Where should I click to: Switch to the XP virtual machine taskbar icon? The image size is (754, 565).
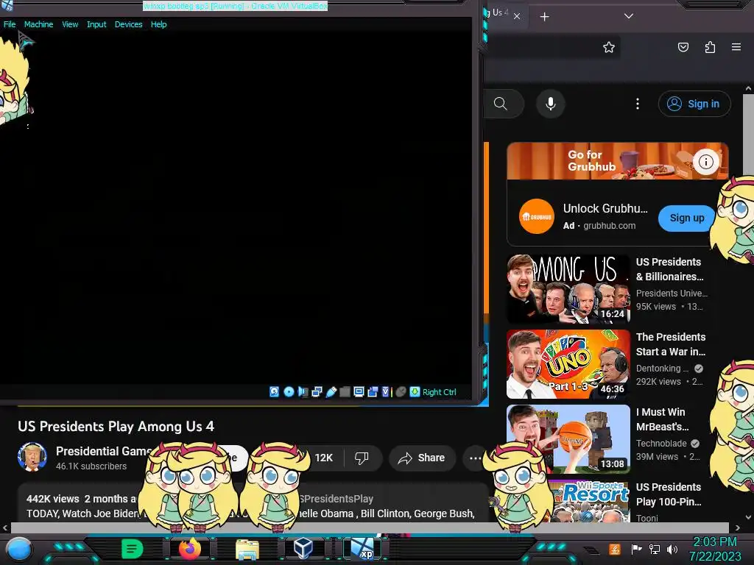coord(362,549)
